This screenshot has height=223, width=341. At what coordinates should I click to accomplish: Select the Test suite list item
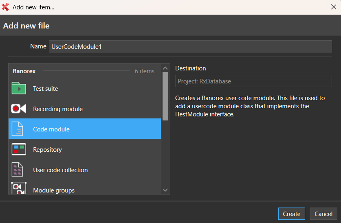pyautogui.click(x=45, y=89)
